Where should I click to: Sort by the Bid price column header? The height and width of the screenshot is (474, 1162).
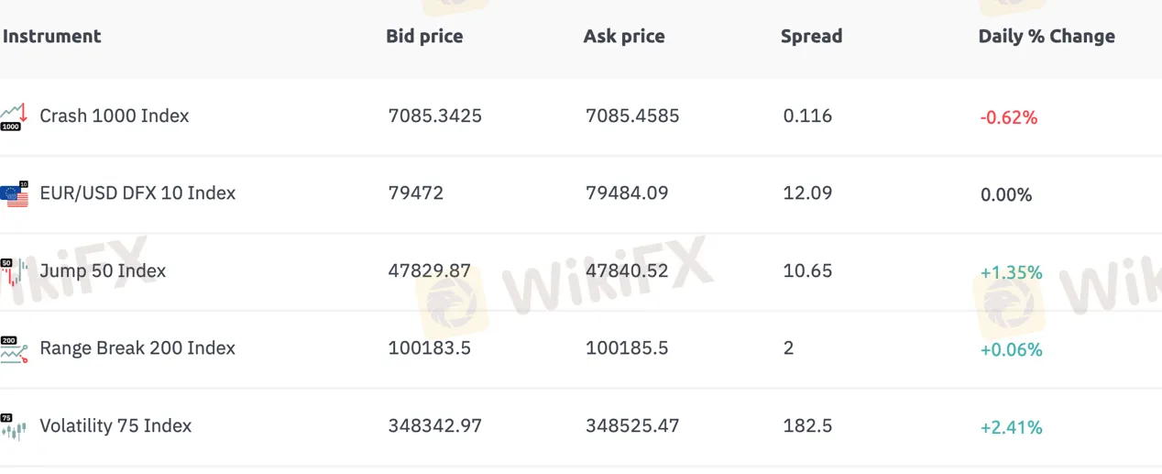424,37
